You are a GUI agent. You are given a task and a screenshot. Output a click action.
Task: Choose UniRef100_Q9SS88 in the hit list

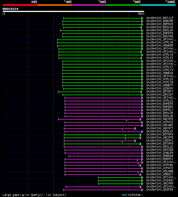pyautogui.click(x=160, y=150)
